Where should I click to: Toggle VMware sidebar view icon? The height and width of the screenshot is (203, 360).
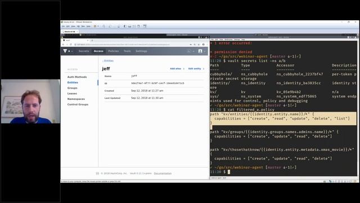tap(125, 27)
